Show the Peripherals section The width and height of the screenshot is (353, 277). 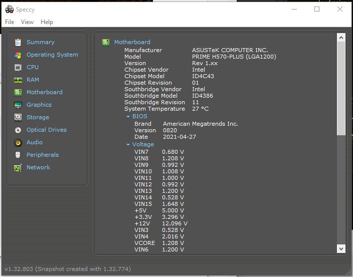pyautogui.click(x=43, y=155)
